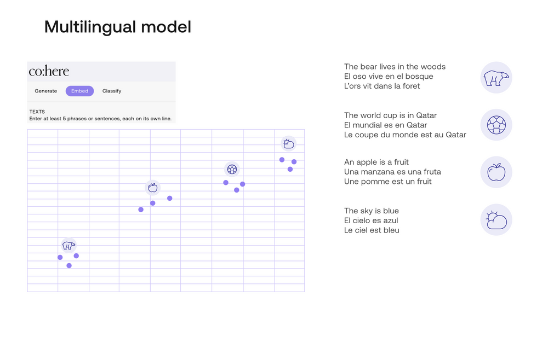Click "Une pomme est un fruit" sentence
This screenshot has height=337, width=548.
[x=388, y=182]
